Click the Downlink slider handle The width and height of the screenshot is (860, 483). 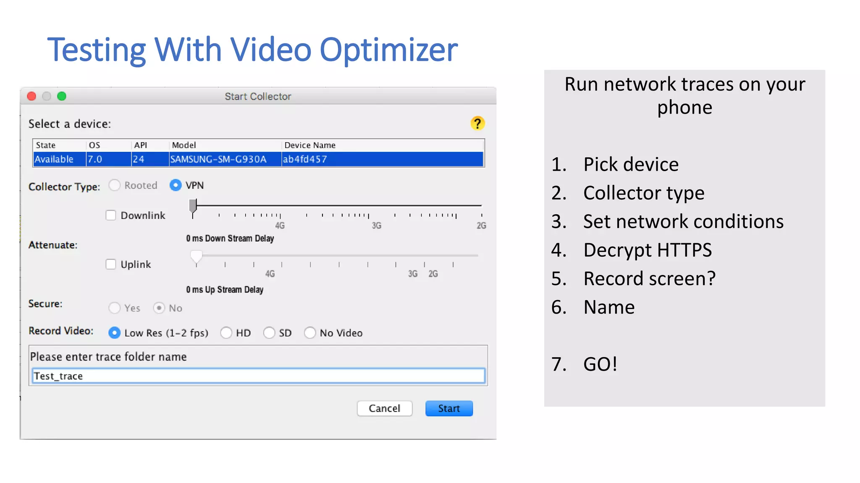coord(193,206)
